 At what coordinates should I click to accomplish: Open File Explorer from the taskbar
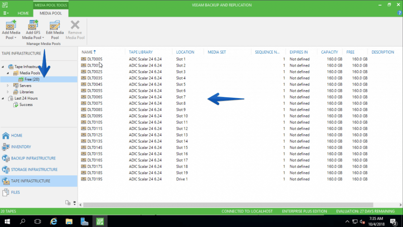point(69,221)
